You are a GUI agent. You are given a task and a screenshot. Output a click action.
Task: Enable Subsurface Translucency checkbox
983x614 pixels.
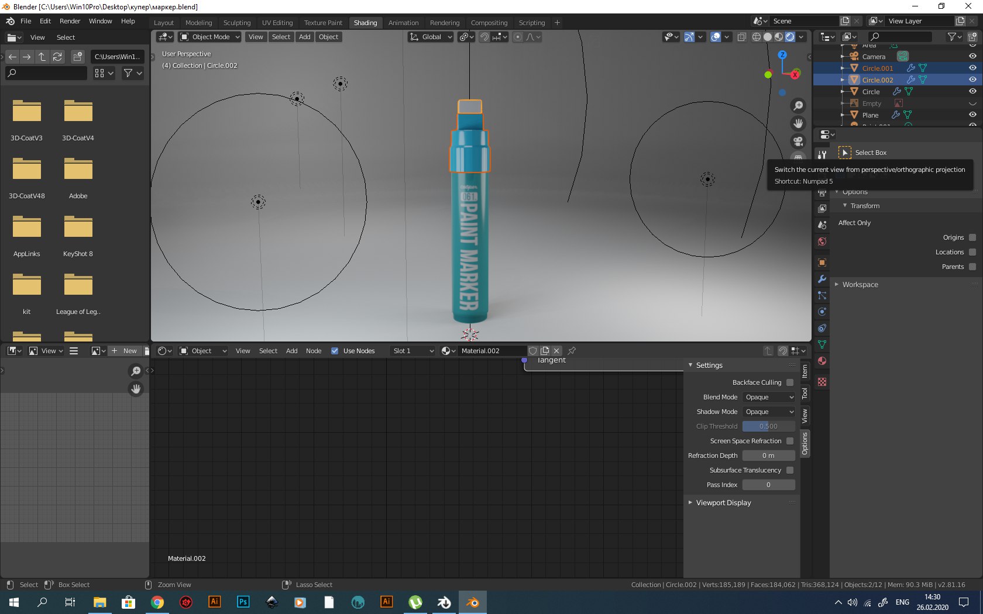(790, 470)
